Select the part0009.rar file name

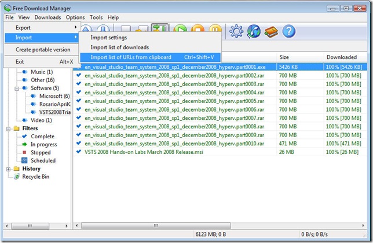[174, 135]
